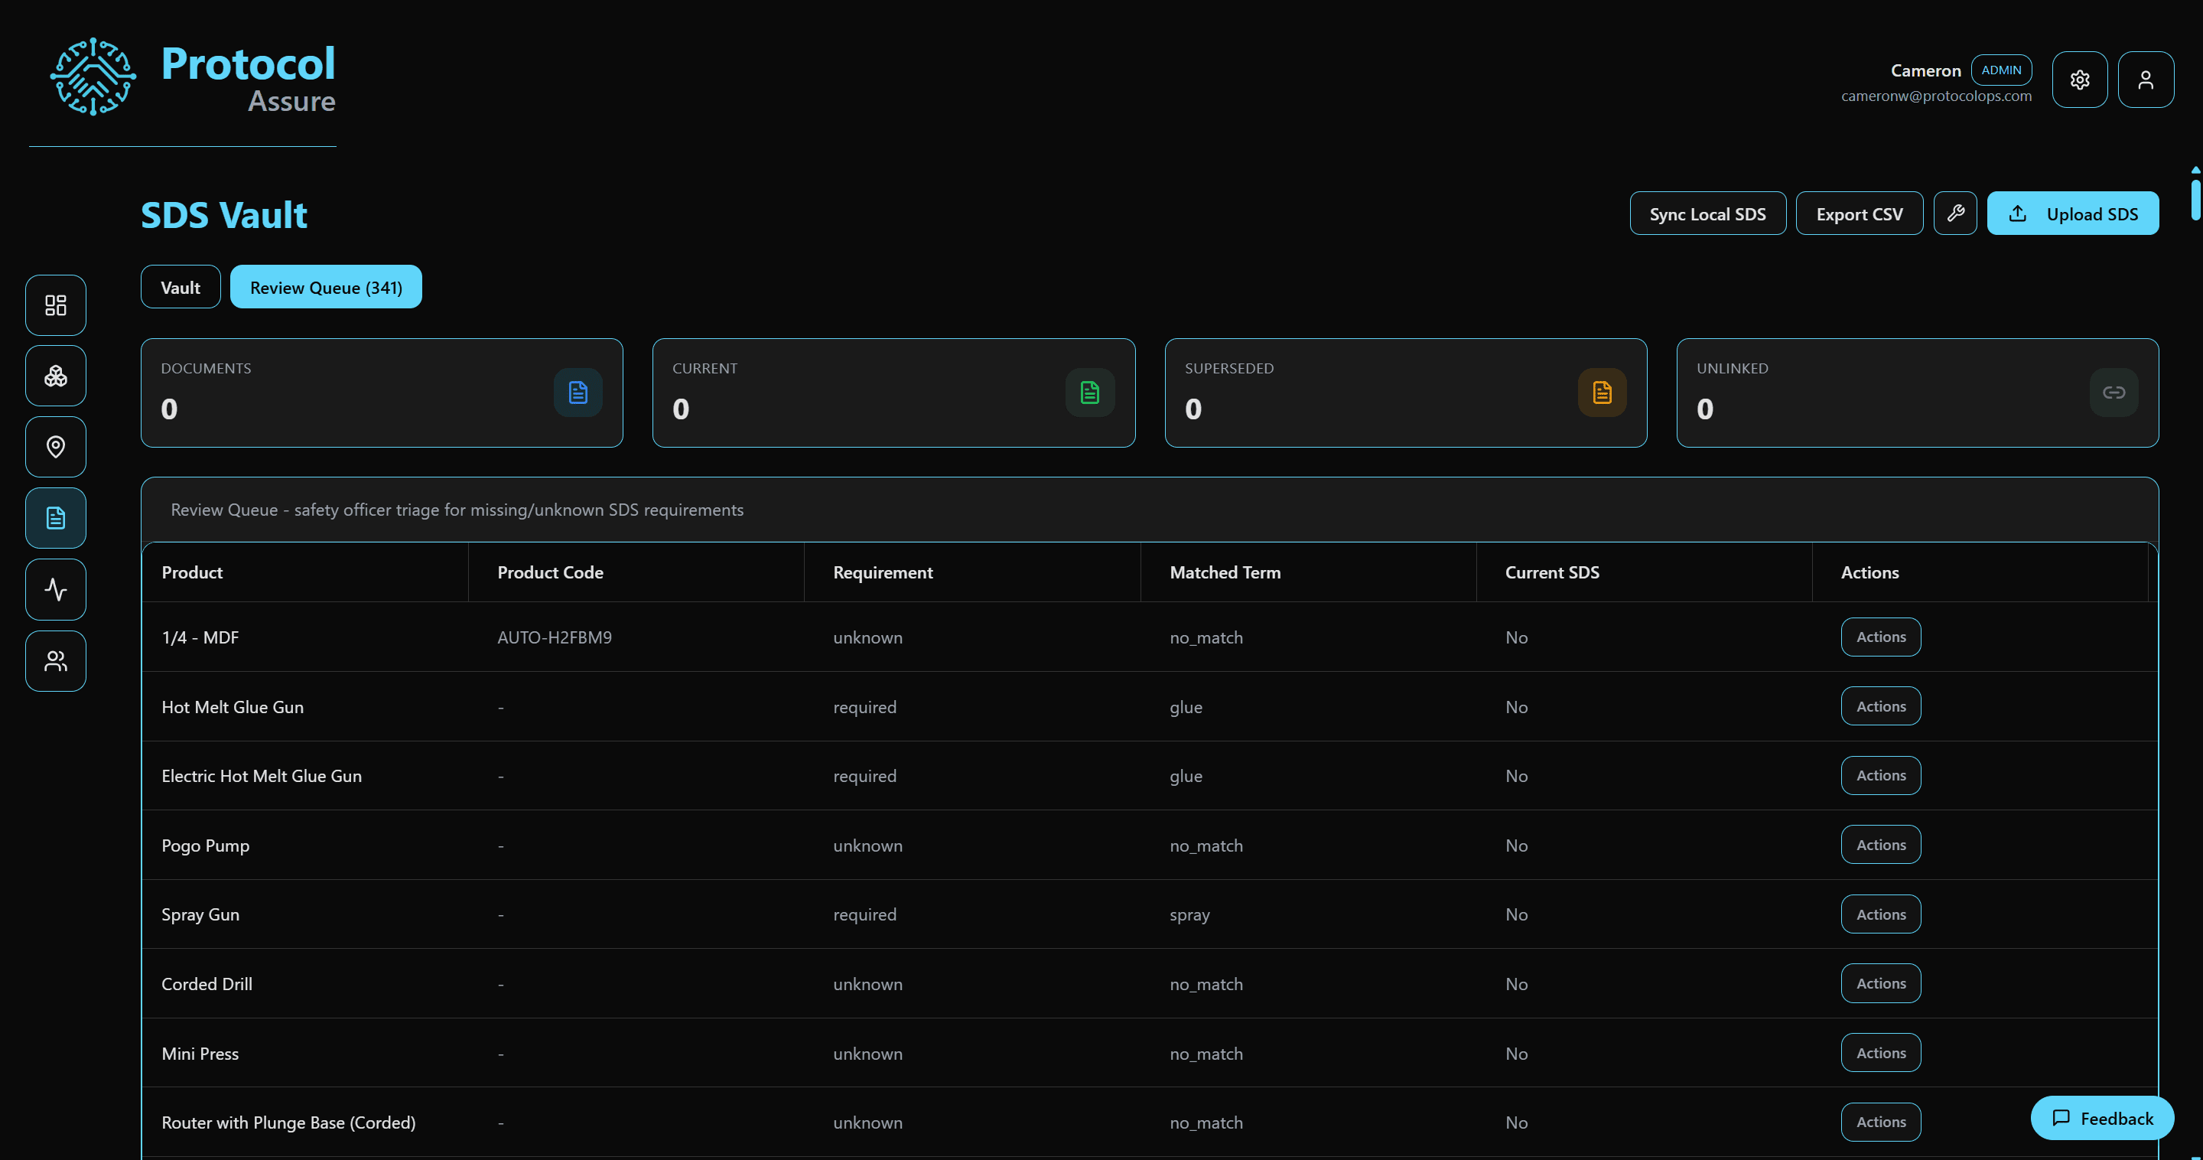Click the link icon on Unlinked card

(x=2114, y=392)
